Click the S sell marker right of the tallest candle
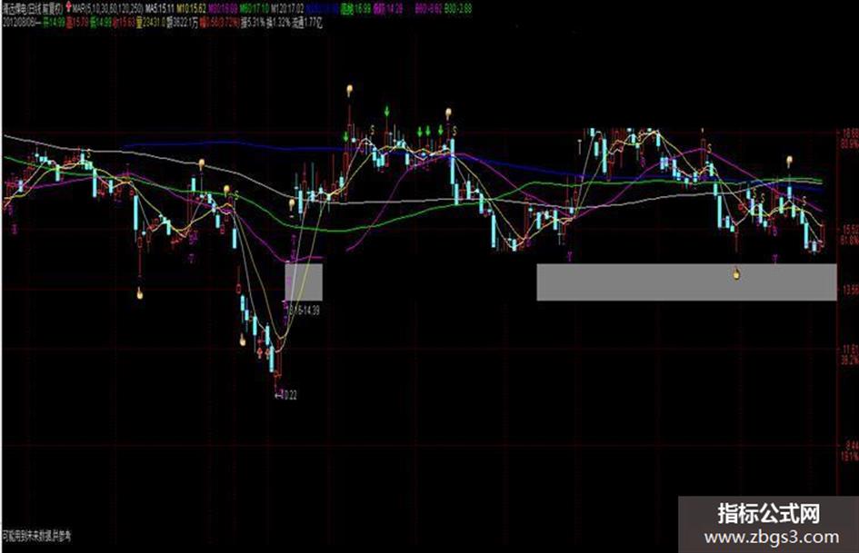Viewport: 859px width, 553px height. [373, 129]
